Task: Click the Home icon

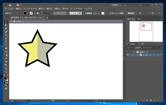Action: pos(10,5)
